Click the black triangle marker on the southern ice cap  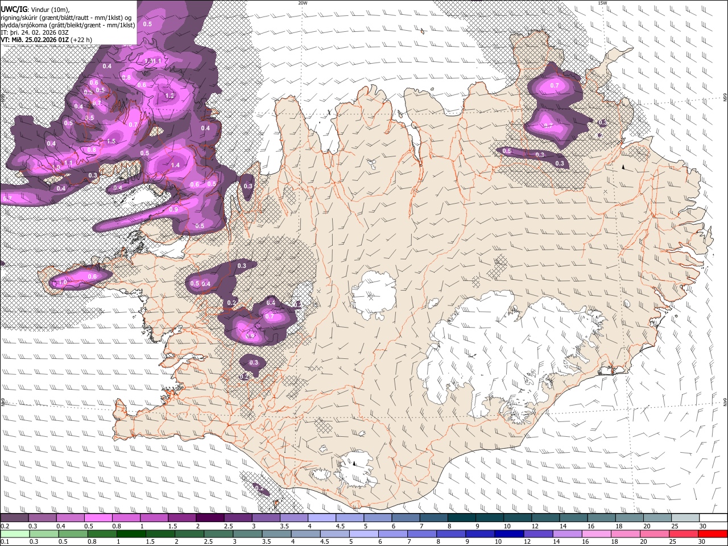pyautogui.click(x=354, y=463)
